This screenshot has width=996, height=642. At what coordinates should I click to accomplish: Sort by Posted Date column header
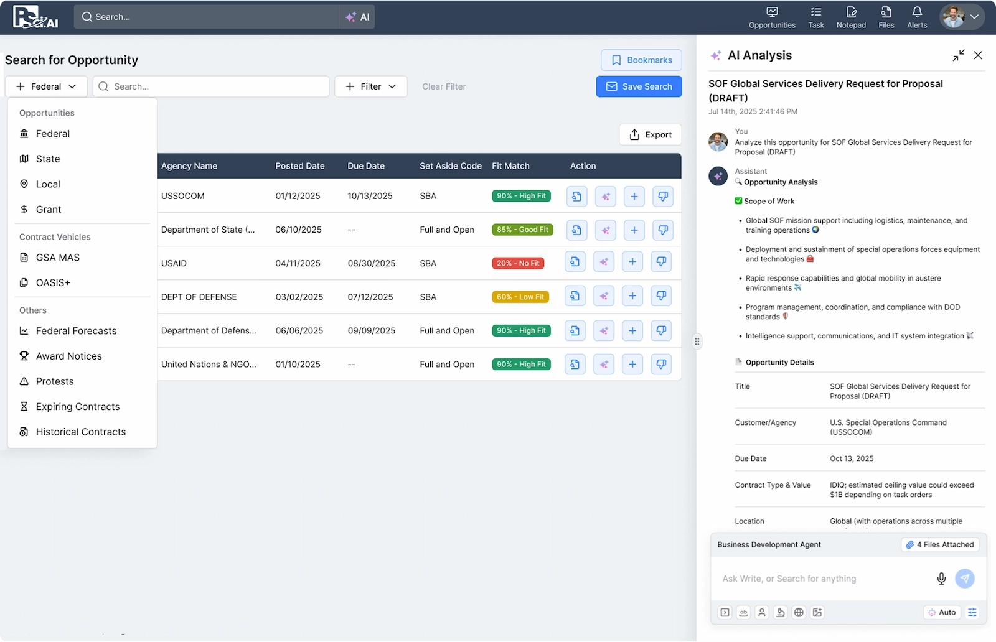pyautogui.click(x=300, y=166)
